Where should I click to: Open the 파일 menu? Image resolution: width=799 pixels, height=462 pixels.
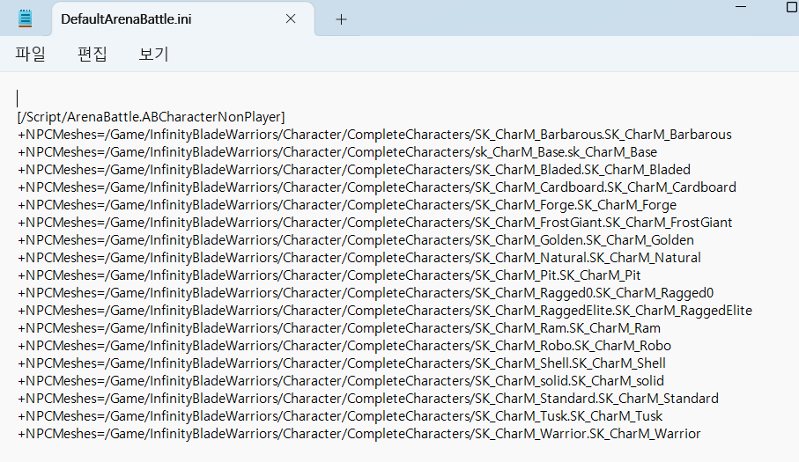click(31, 54)
